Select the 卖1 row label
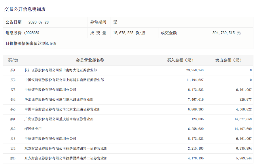The height and width of the screenshot is (164, 254). pos(13,119)
